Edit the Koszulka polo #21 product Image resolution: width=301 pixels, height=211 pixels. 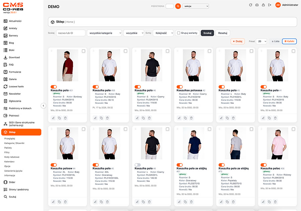coord(54,118)
